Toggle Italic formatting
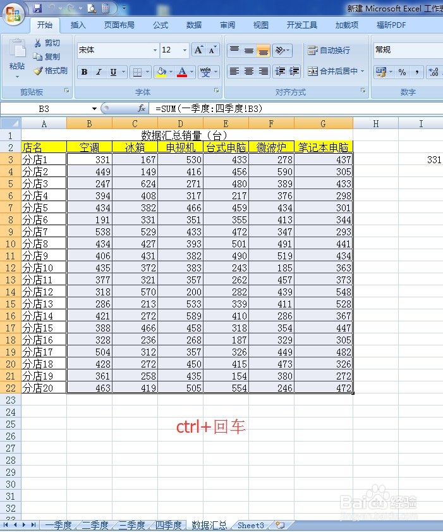Screen dimensions: 443x532 point(99,72)
